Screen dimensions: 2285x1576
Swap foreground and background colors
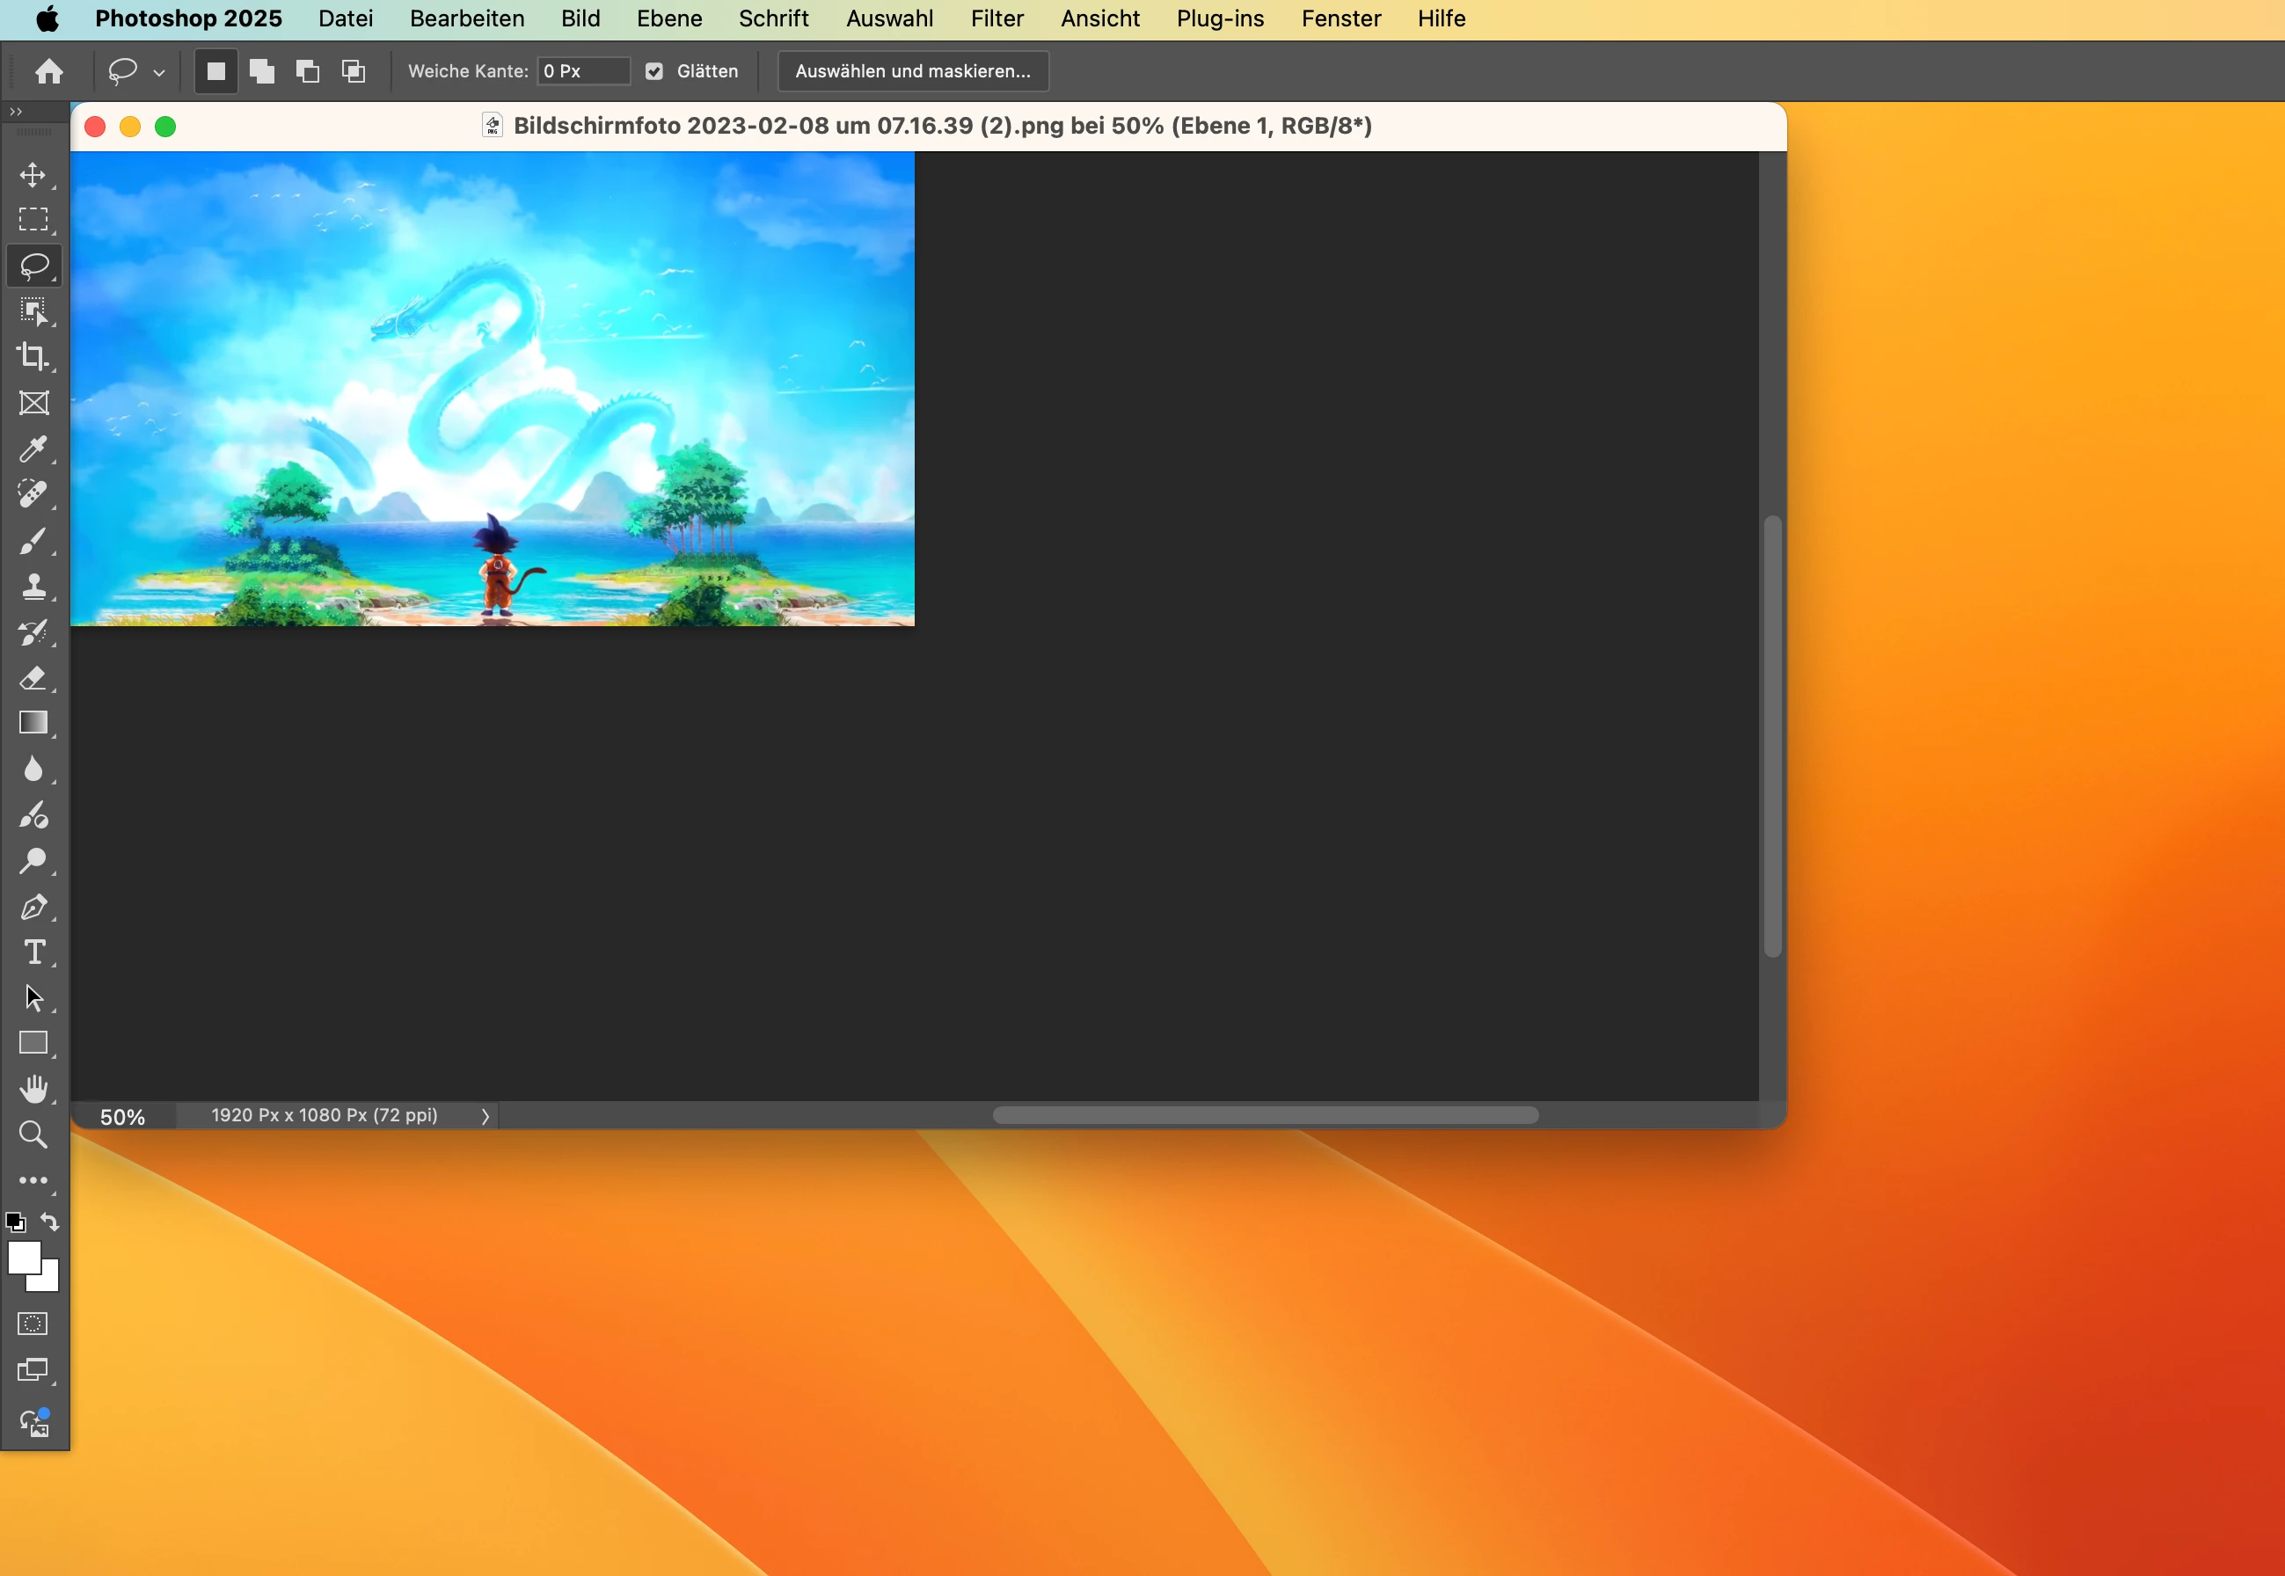click(50, 1222)
